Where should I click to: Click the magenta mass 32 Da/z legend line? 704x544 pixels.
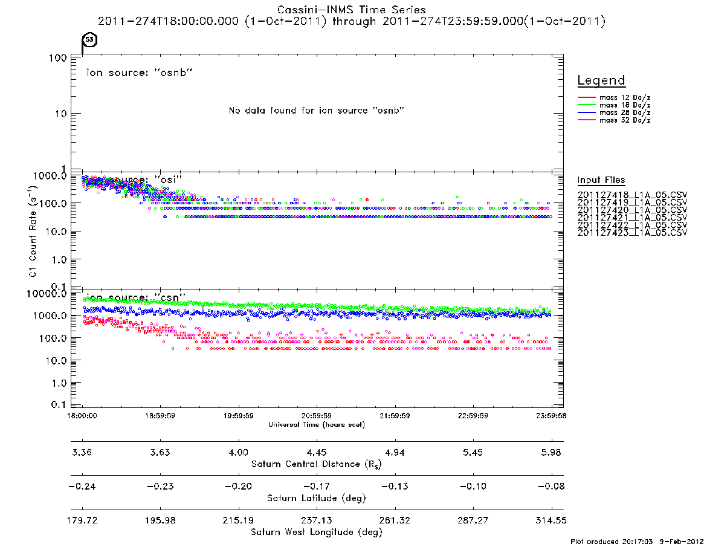tap(586, 120)
